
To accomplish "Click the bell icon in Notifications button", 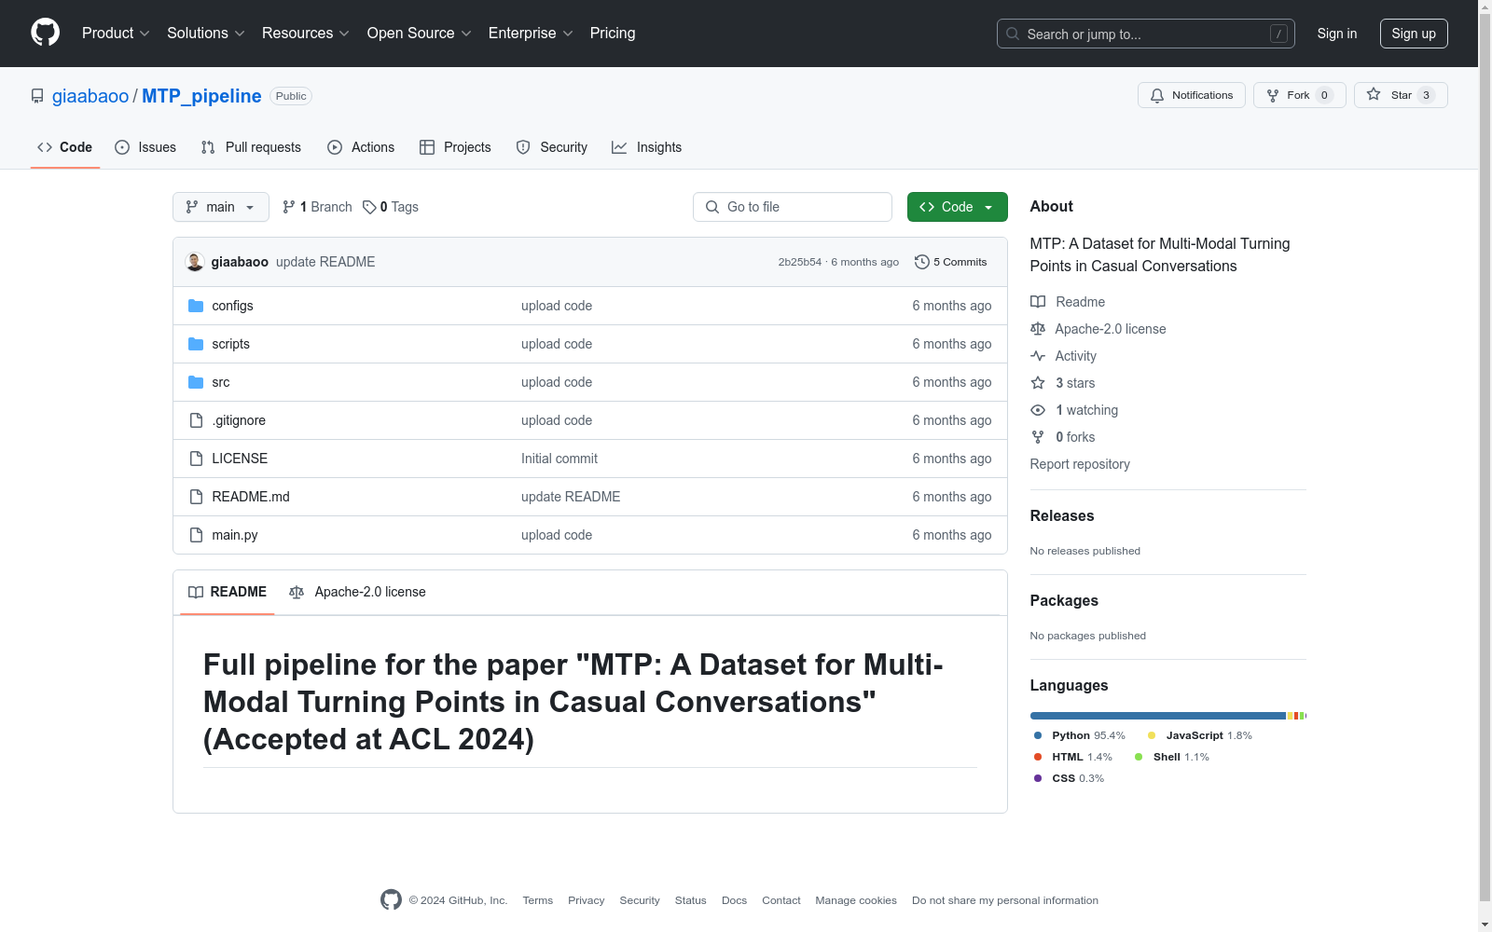I will pos(1157,95).
